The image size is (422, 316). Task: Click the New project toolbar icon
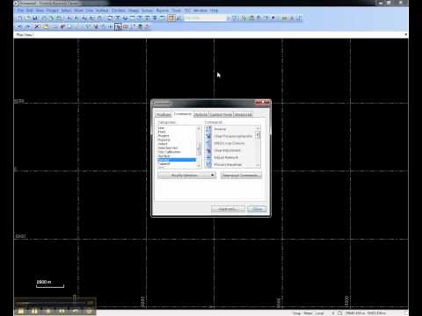pos(19,18)
